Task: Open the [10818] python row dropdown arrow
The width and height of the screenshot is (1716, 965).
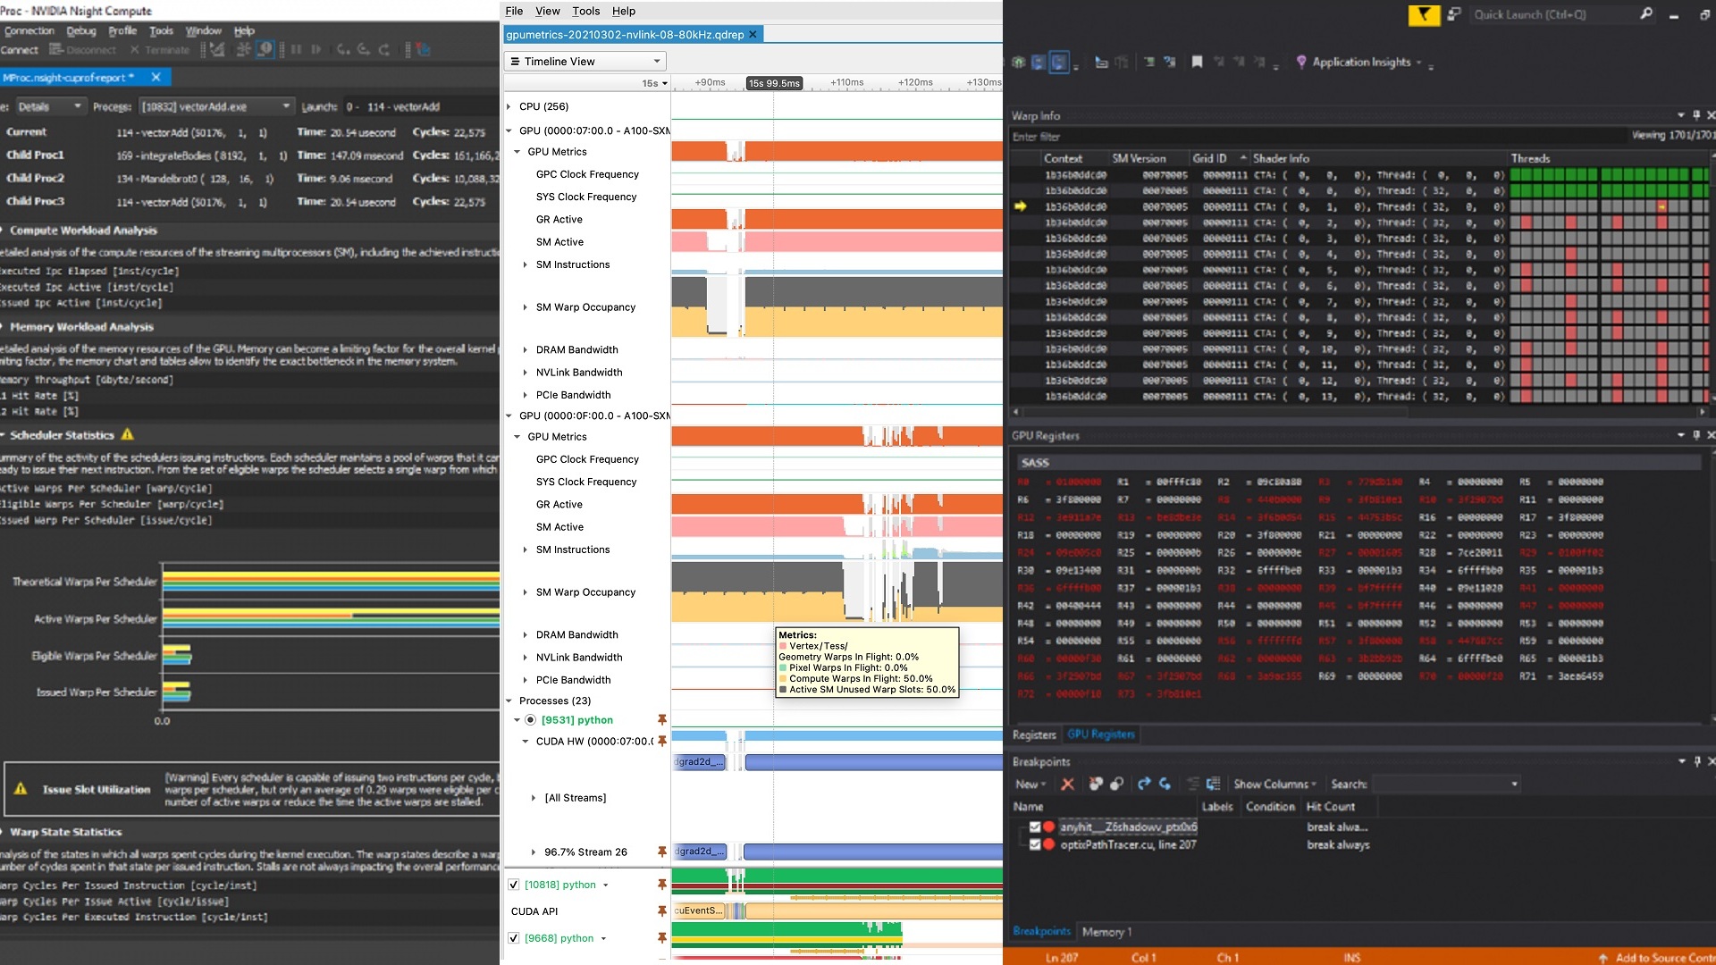Action: coord(605,885)
